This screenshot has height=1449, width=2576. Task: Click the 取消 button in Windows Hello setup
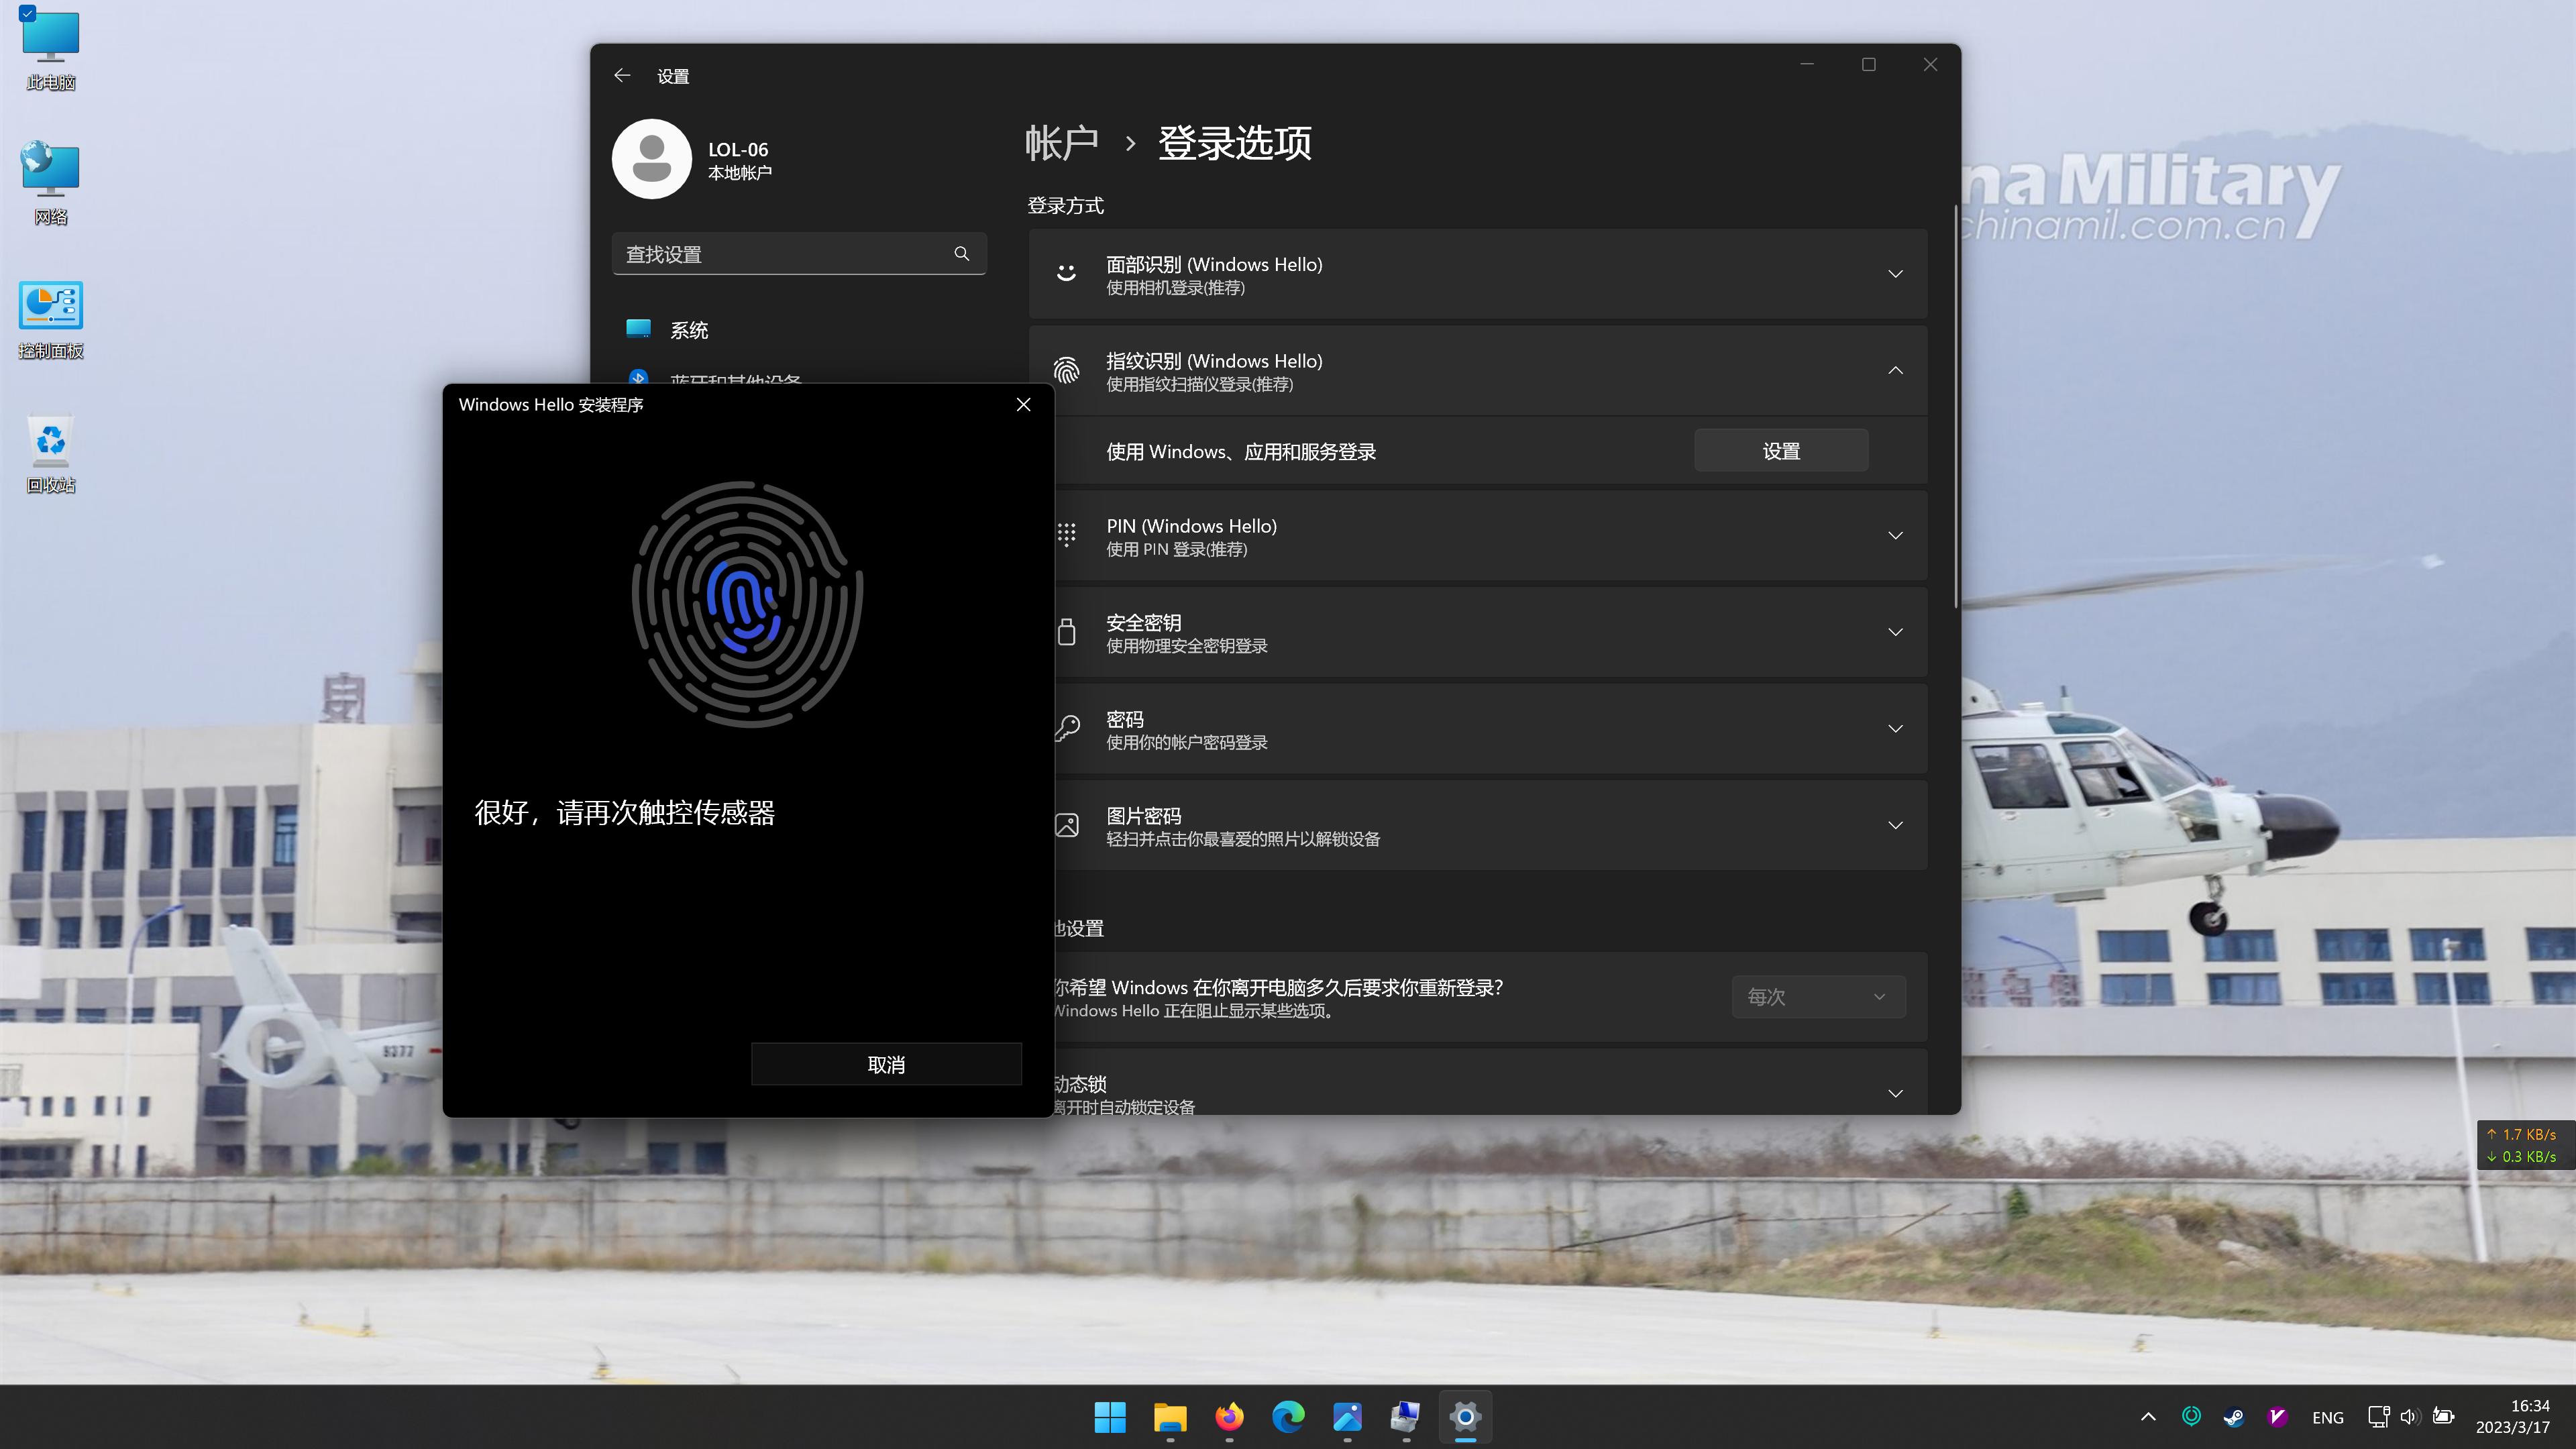tap(886, 1064)
